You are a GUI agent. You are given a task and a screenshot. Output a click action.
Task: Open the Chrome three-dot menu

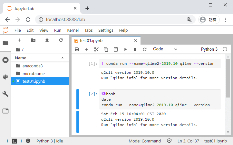coord(226,20)
